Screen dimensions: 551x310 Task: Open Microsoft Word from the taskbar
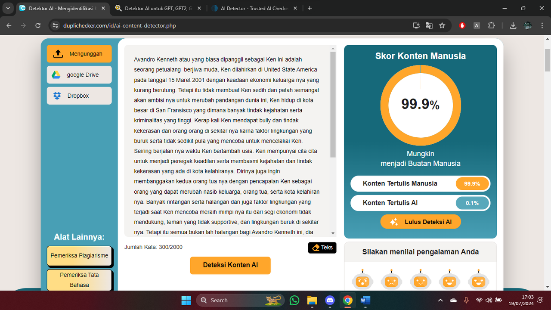point(365,300)
